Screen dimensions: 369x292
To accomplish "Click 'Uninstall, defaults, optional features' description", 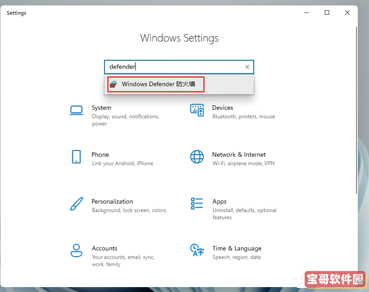I will coord(245,214).
